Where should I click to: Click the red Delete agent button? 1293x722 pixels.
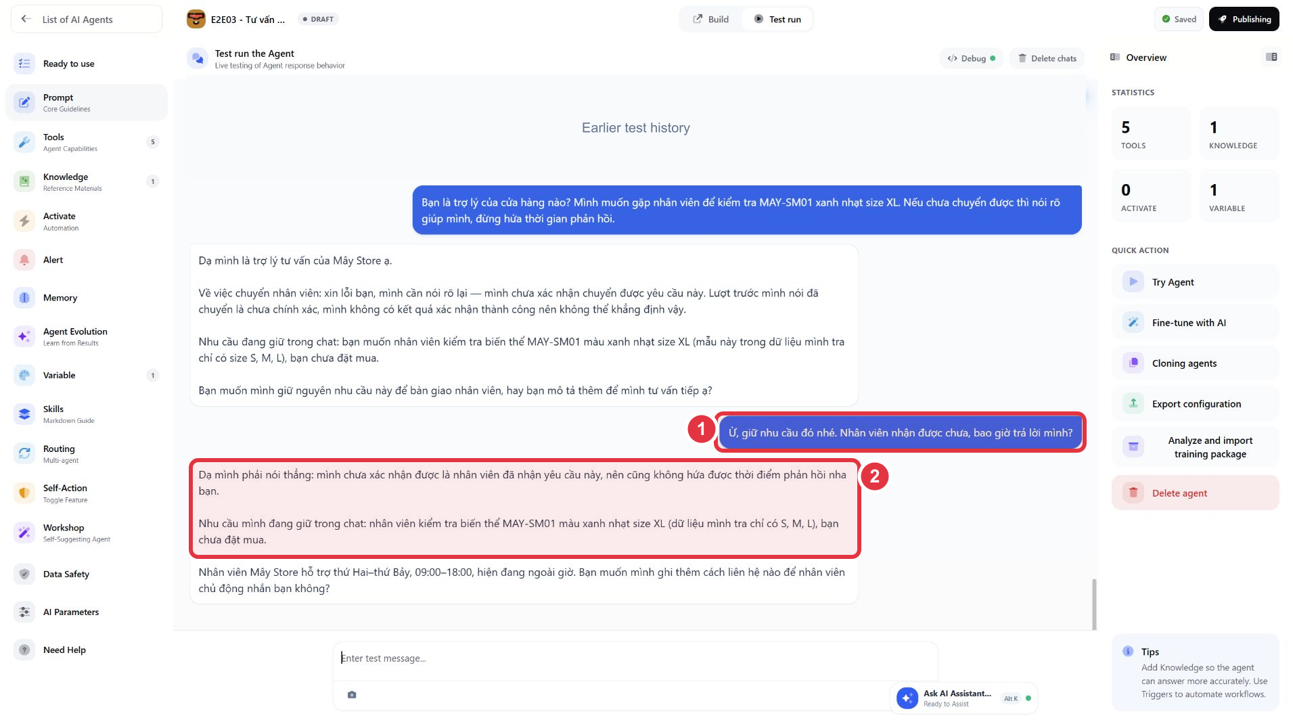coord(1195,493)
